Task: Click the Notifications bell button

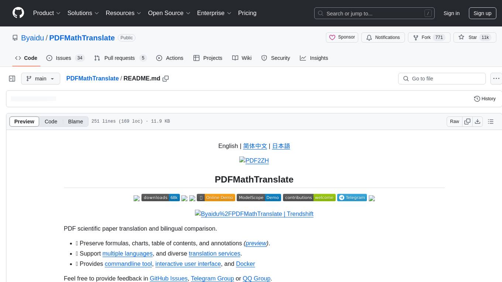Action: click(x=383, y=37)
